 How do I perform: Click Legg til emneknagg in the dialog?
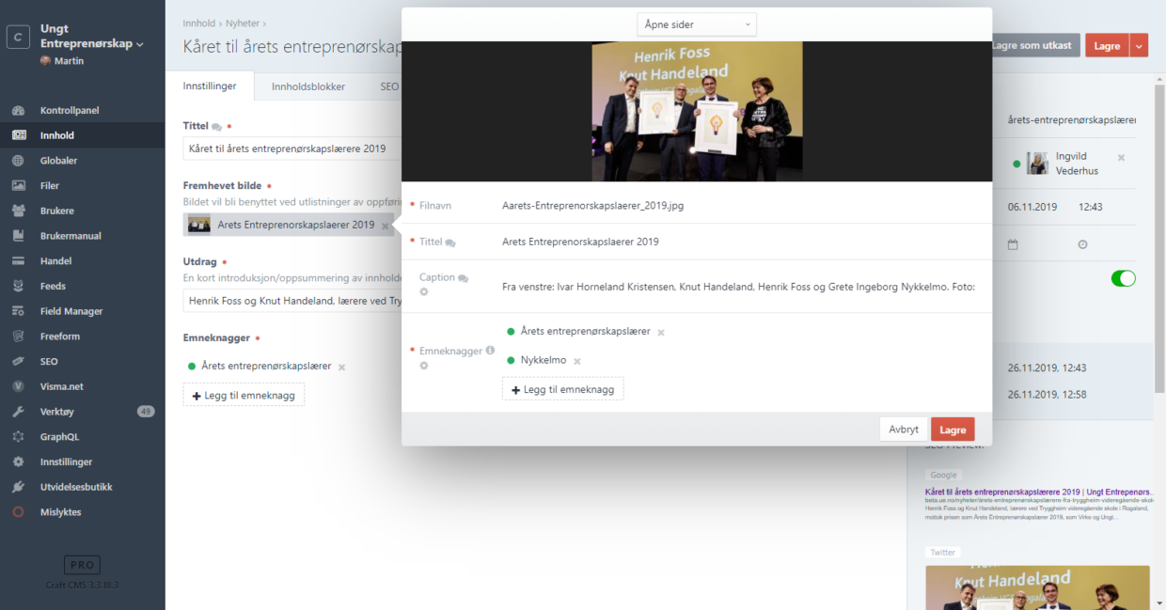(x=562, y=389)
